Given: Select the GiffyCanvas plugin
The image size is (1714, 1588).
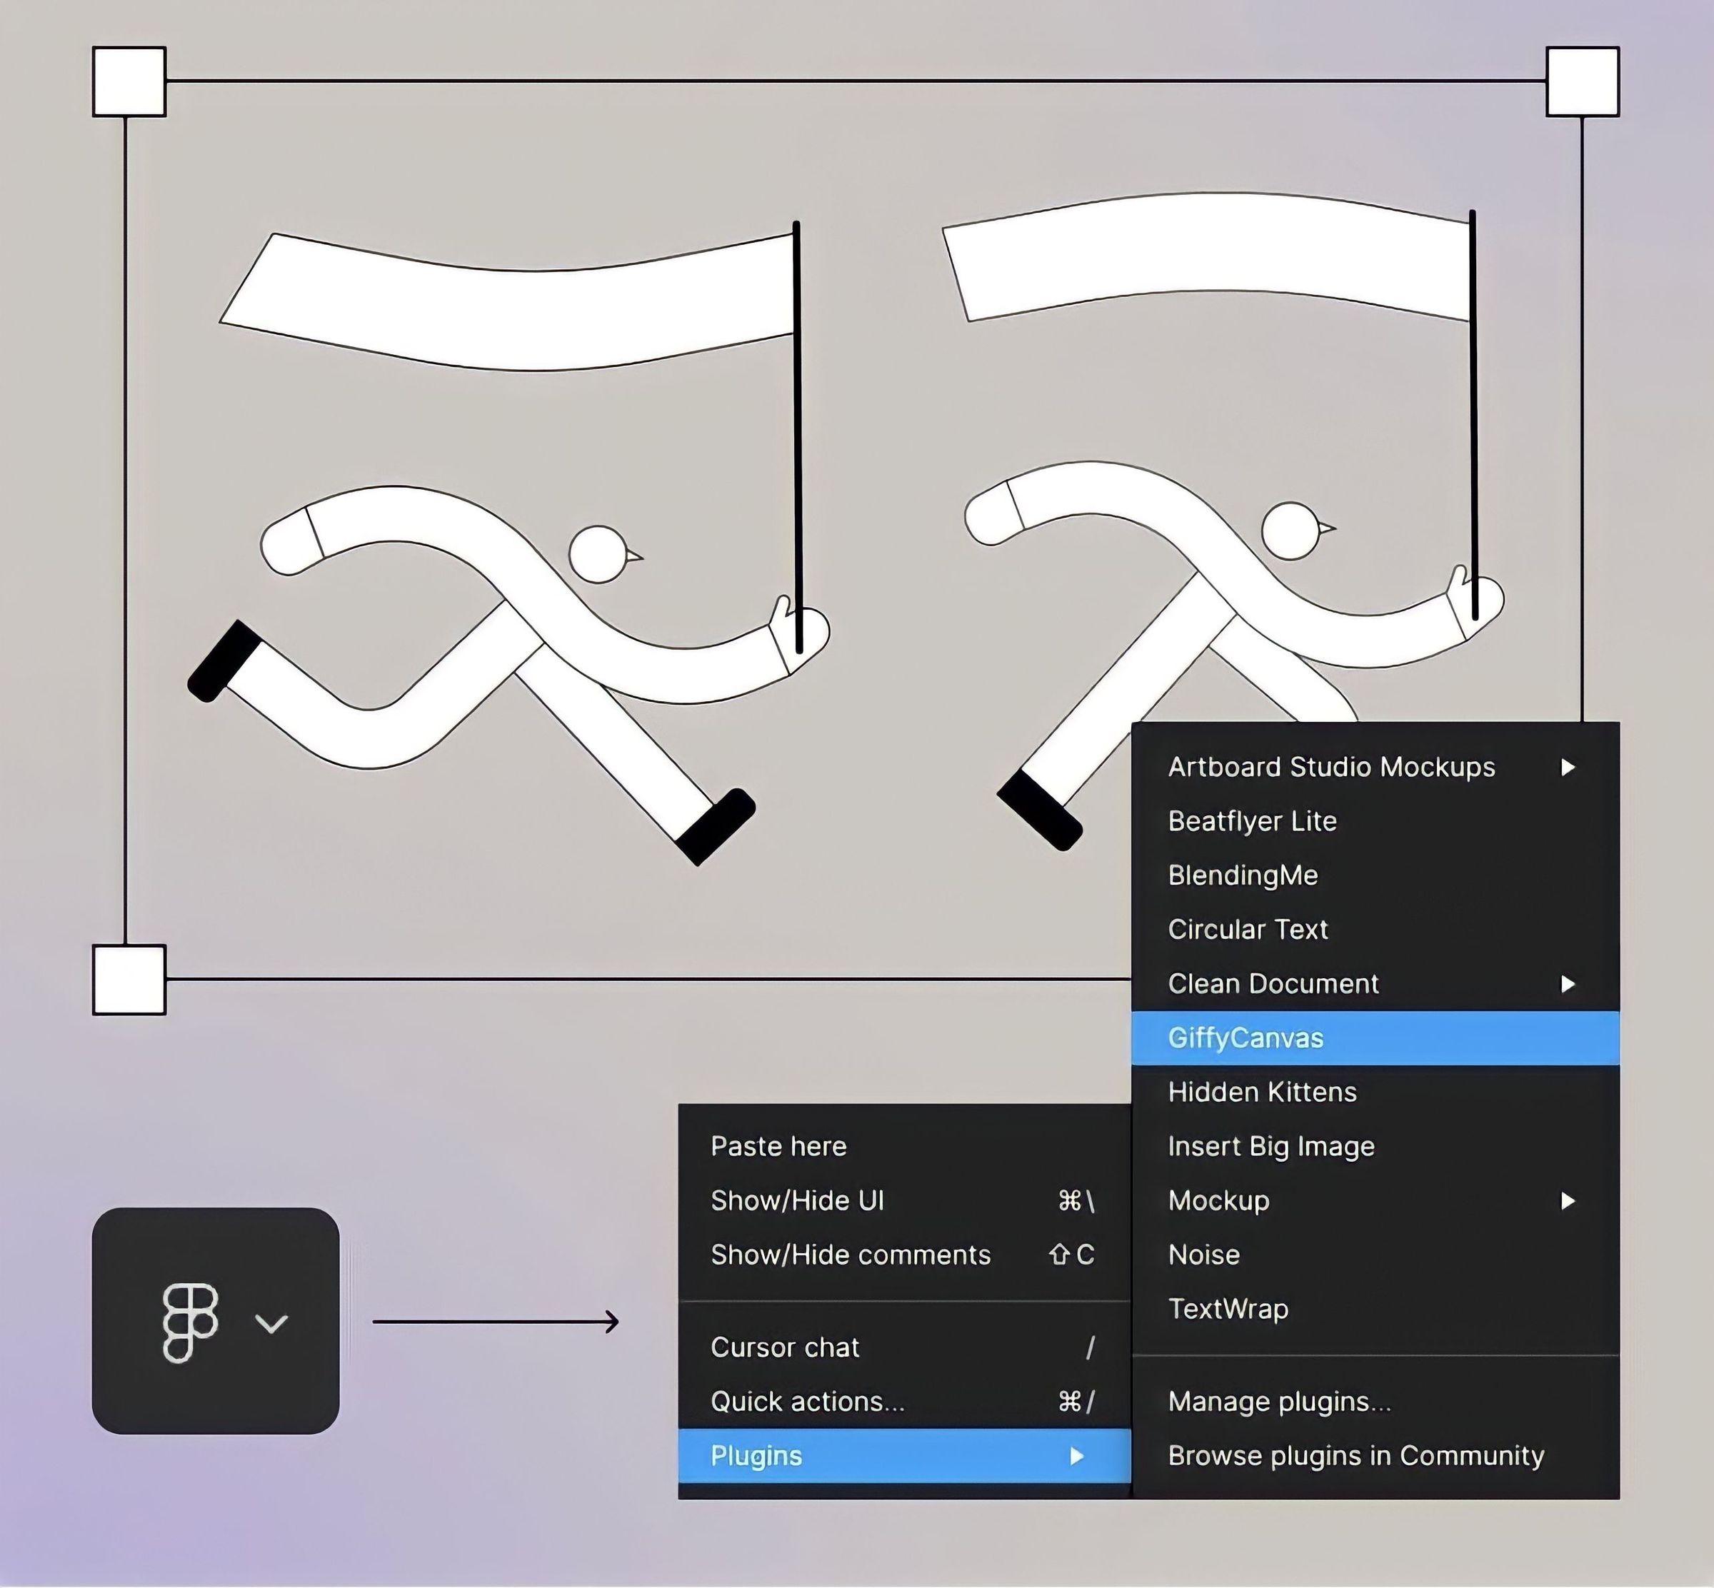Looking at the screenshot, I should point(1245,1038).
